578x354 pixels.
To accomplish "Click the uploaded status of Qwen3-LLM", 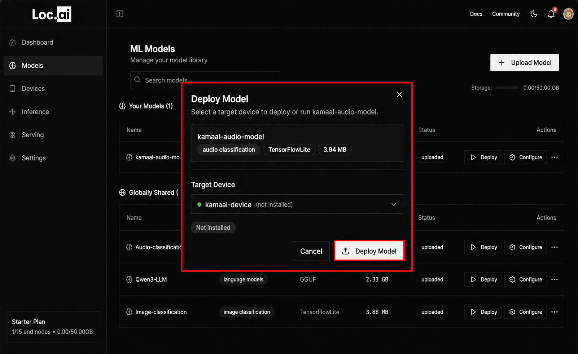I will click(x=432, y=280).
